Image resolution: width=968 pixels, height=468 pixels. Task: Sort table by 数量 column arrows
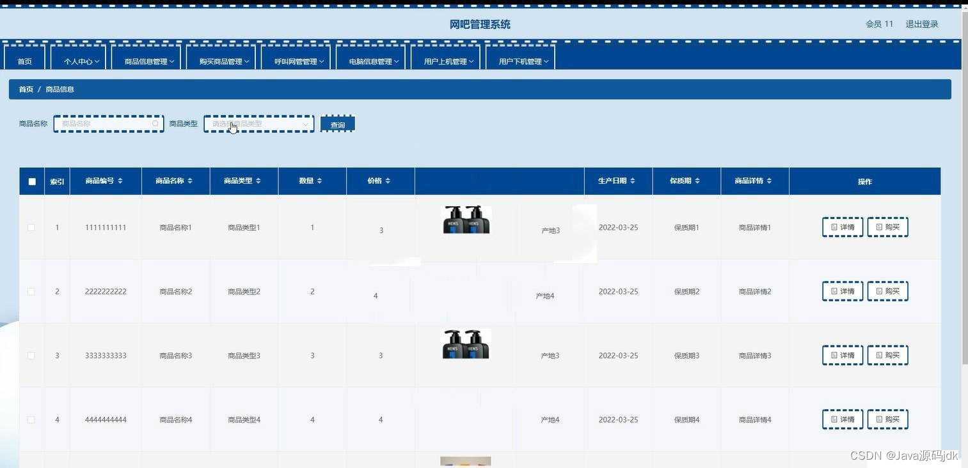click(319, 181)
